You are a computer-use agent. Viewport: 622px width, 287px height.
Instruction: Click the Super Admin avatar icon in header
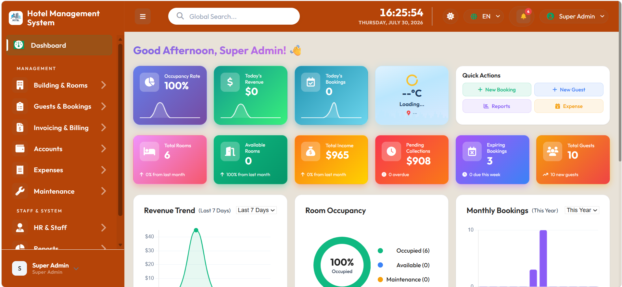tap(550, 16)
